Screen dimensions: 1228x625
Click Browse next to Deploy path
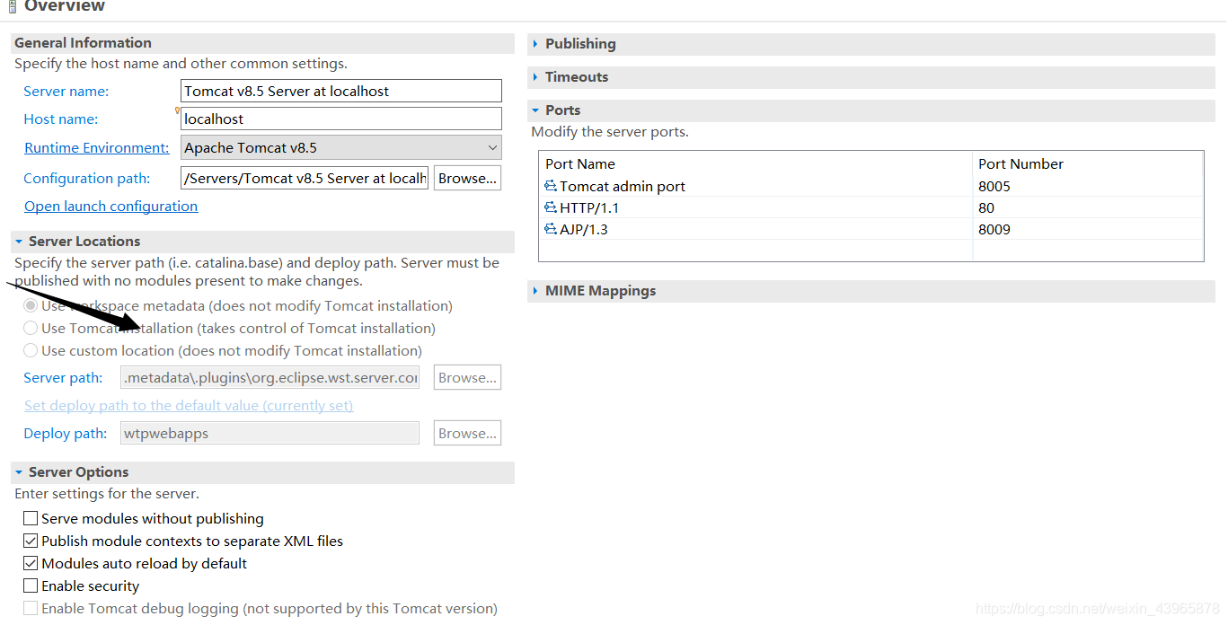pyautogui.click(x=467, y=433)
